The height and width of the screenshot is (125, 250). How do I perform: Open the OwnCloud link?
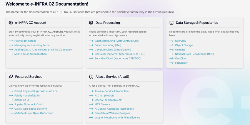click(x=181, y=58)
